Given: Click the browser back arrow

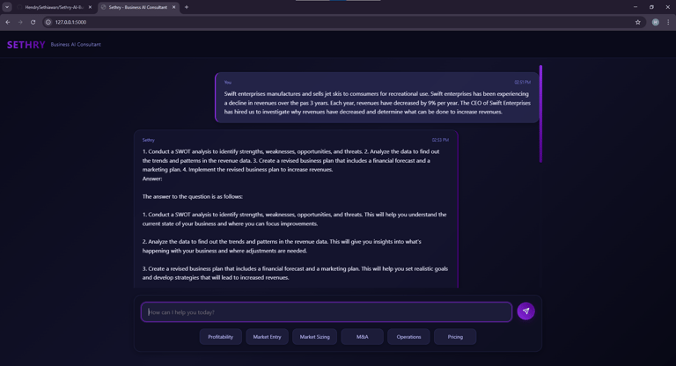Looking at the screenshot, I should (x=8, y=22).
